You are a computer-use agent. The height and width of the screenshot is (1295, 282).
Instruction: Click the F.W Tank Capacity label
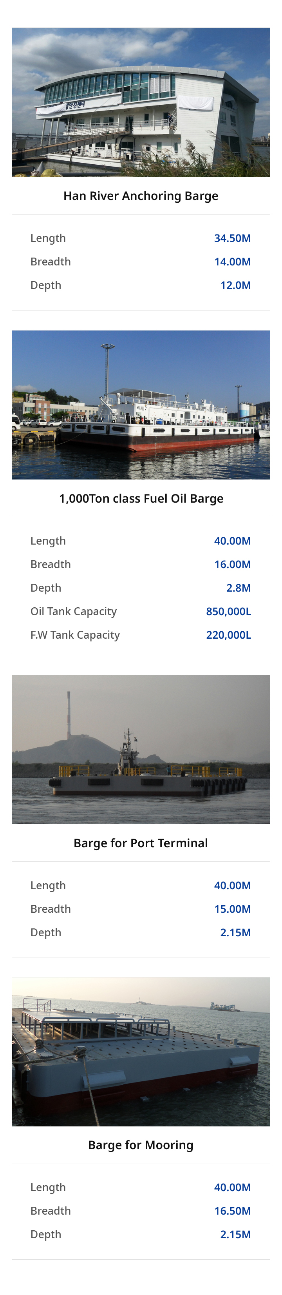(75, 635)
